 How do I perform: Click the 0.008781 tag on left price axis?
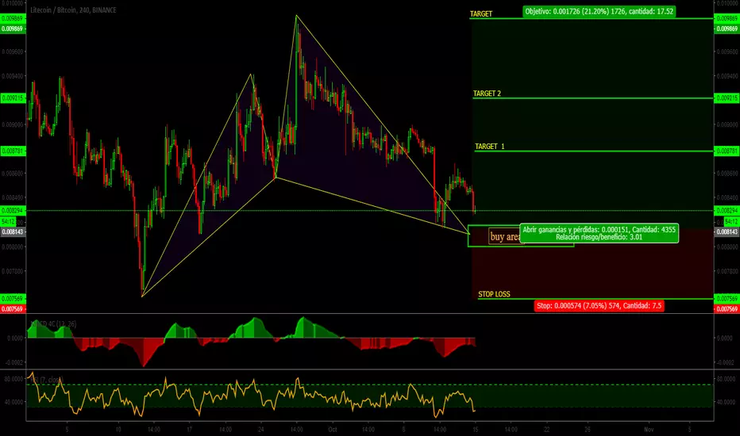pos(12,151)
